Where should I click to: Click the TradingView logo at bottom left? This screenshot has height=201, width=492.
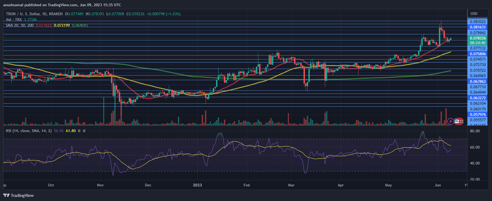[x=18, y=195]
